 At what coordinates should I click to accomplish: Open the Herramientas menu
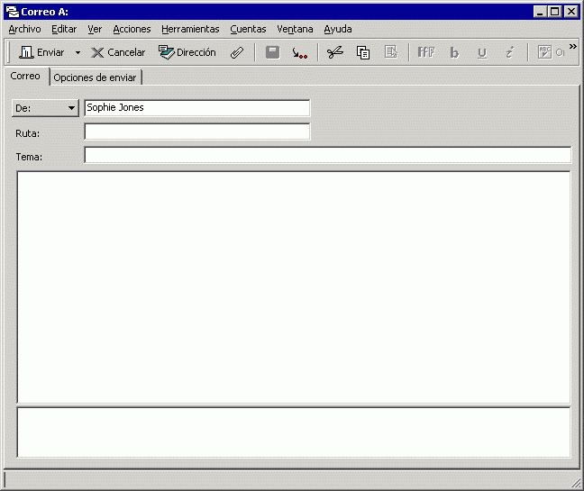[190, 29]
